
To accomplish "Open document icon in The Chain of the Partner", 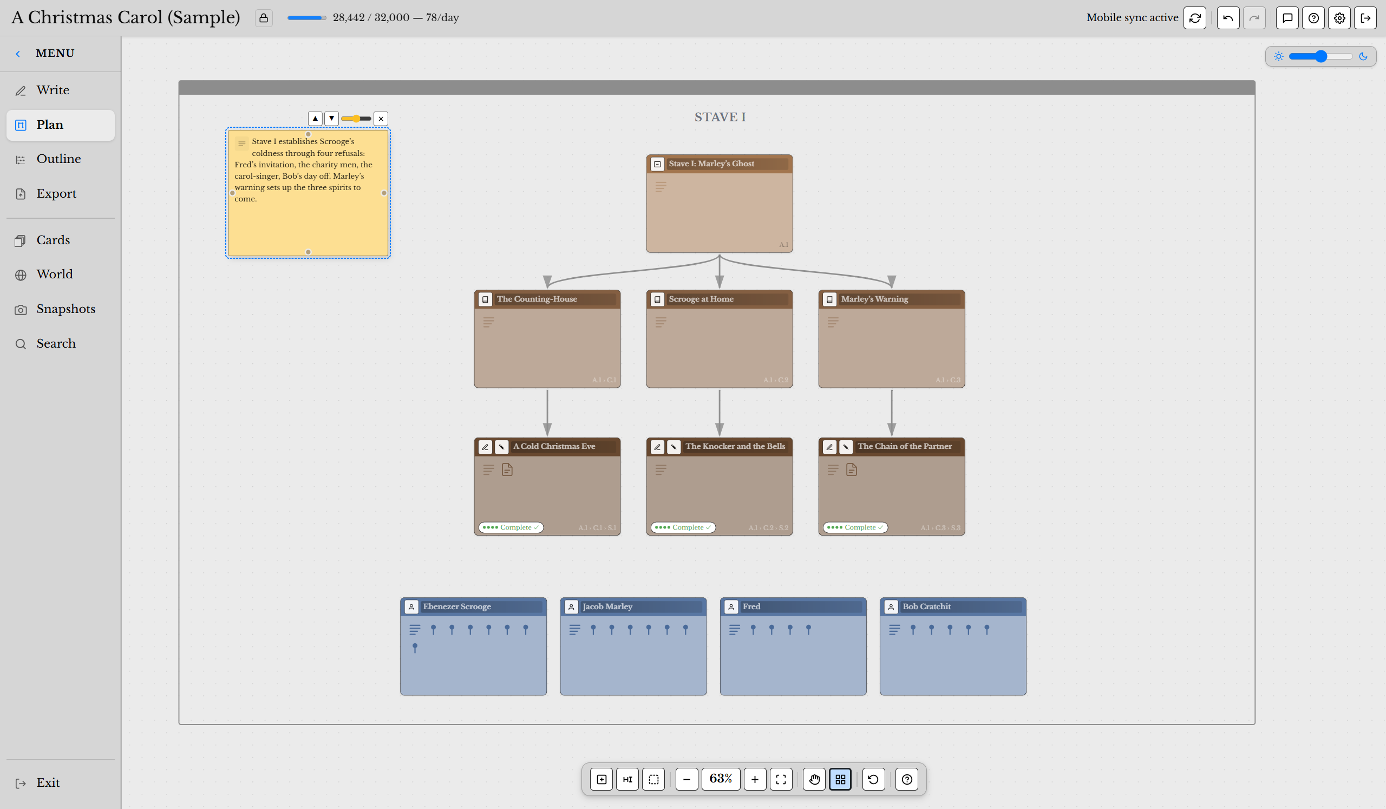I will pos(852,469).
